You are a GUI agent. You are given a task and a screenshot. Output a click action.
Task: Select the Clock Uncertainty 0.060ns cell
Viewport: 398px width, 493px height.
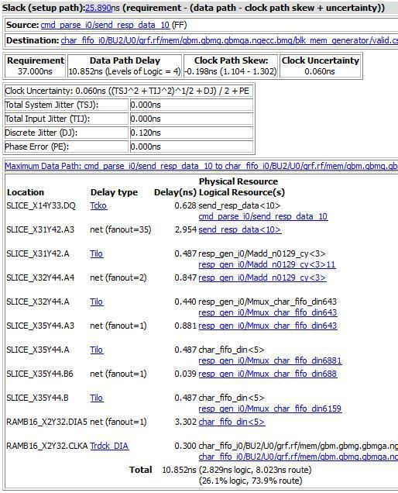coord(320,66)
